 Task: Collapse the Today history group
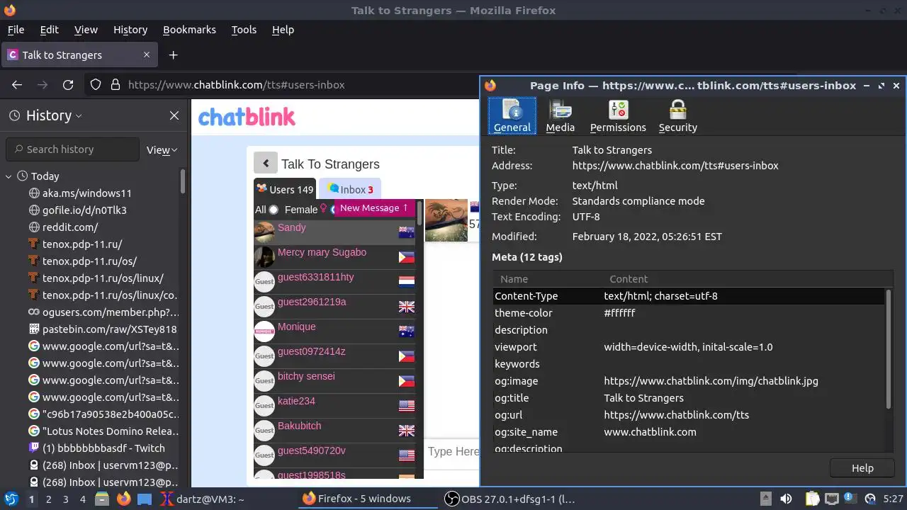coord(9,176)
